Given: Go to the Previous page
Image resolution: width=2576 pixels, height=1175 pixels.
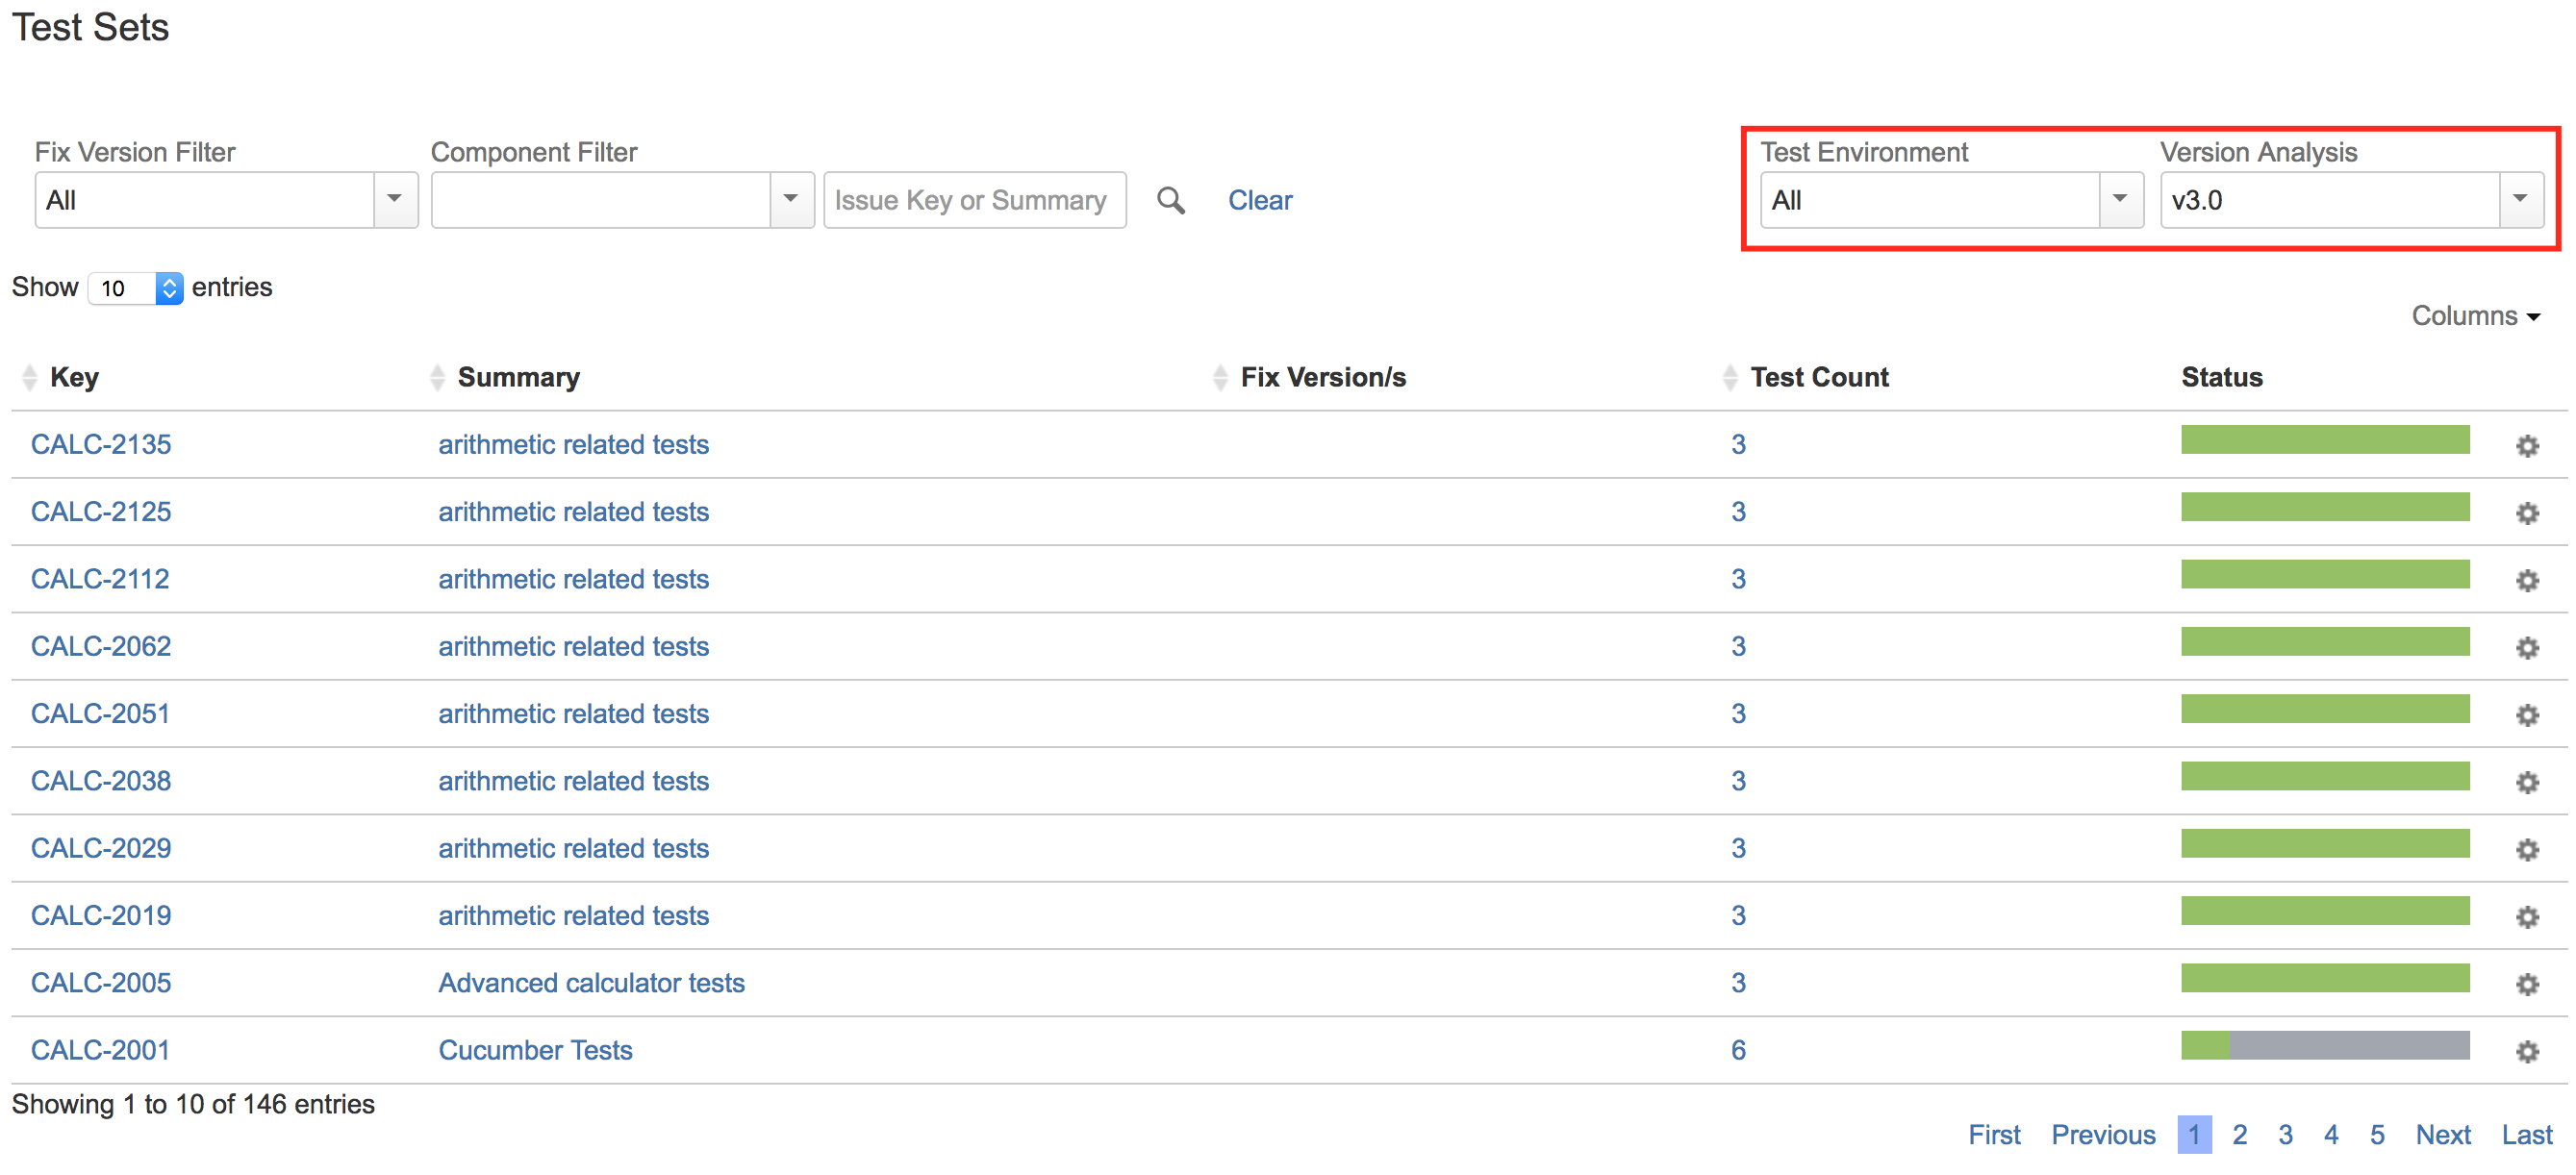Looking at the screenshot, I should 2103,1134.
